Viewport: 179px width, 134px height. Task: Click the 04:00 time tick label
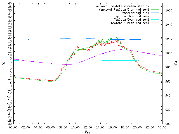38,127
